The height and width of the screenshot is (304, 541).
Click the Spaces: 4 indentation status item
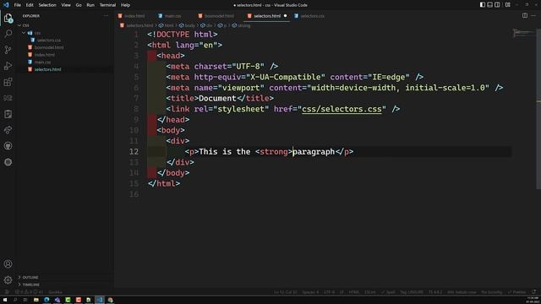(310, 292)
